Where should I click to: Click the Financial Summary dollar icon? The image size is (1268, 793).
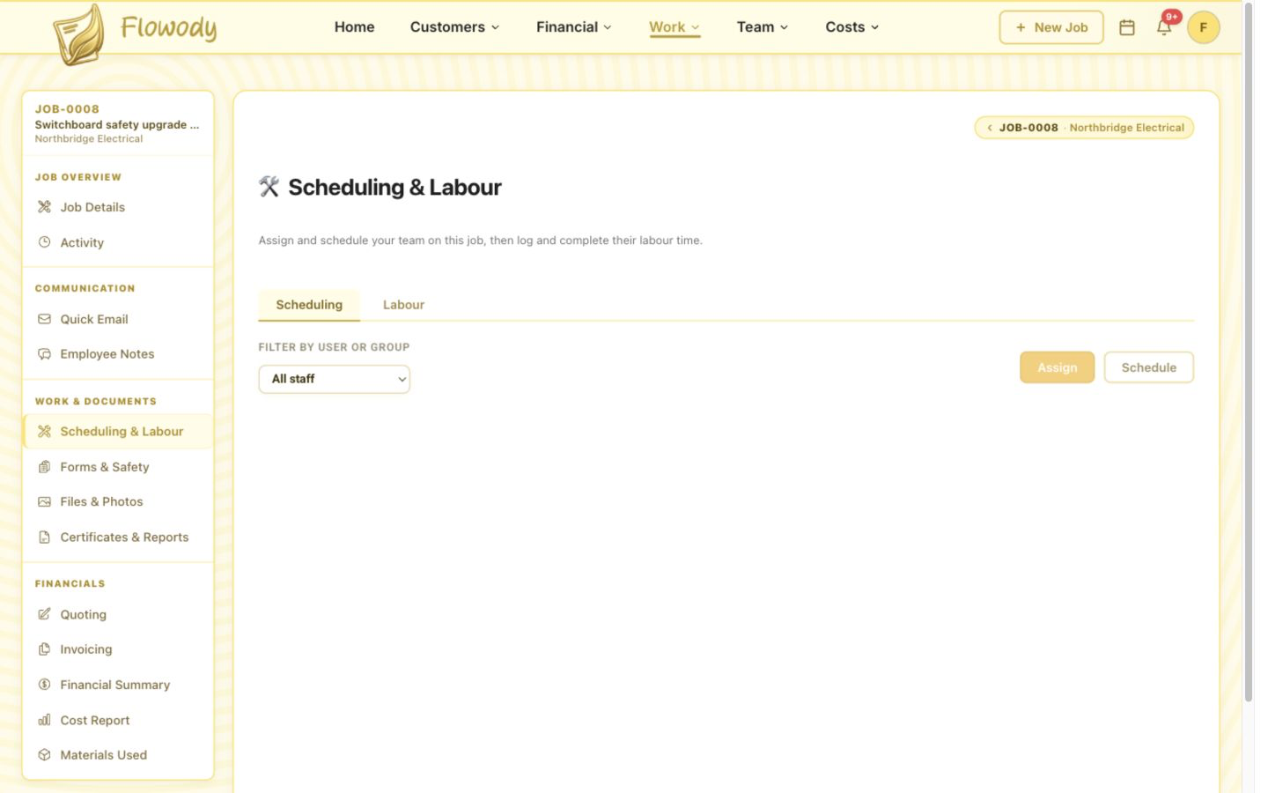click(44, 685)
